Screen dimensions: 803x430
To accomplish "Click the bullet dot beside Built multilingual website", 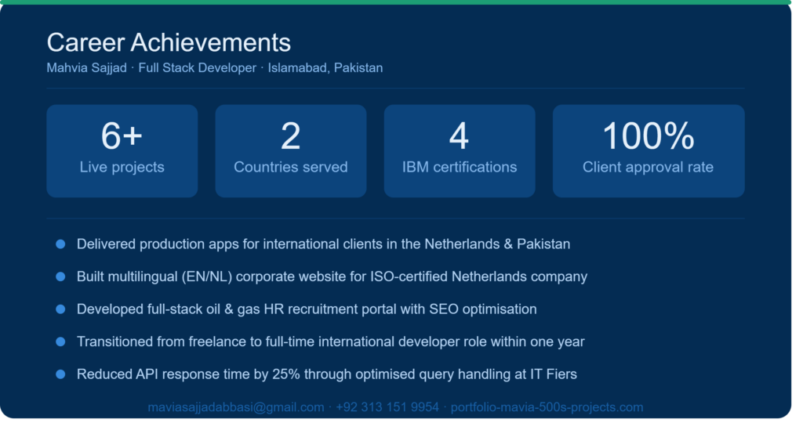I will pyautogui.click(x=60, y=276).
